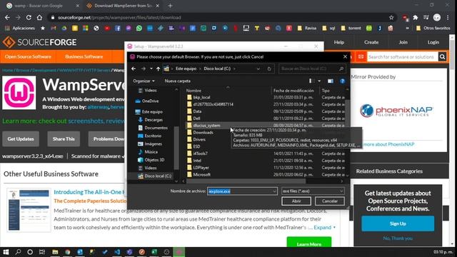Click the Nombre de archivo input field
457x257 pixels.
(x=240, y=191)
